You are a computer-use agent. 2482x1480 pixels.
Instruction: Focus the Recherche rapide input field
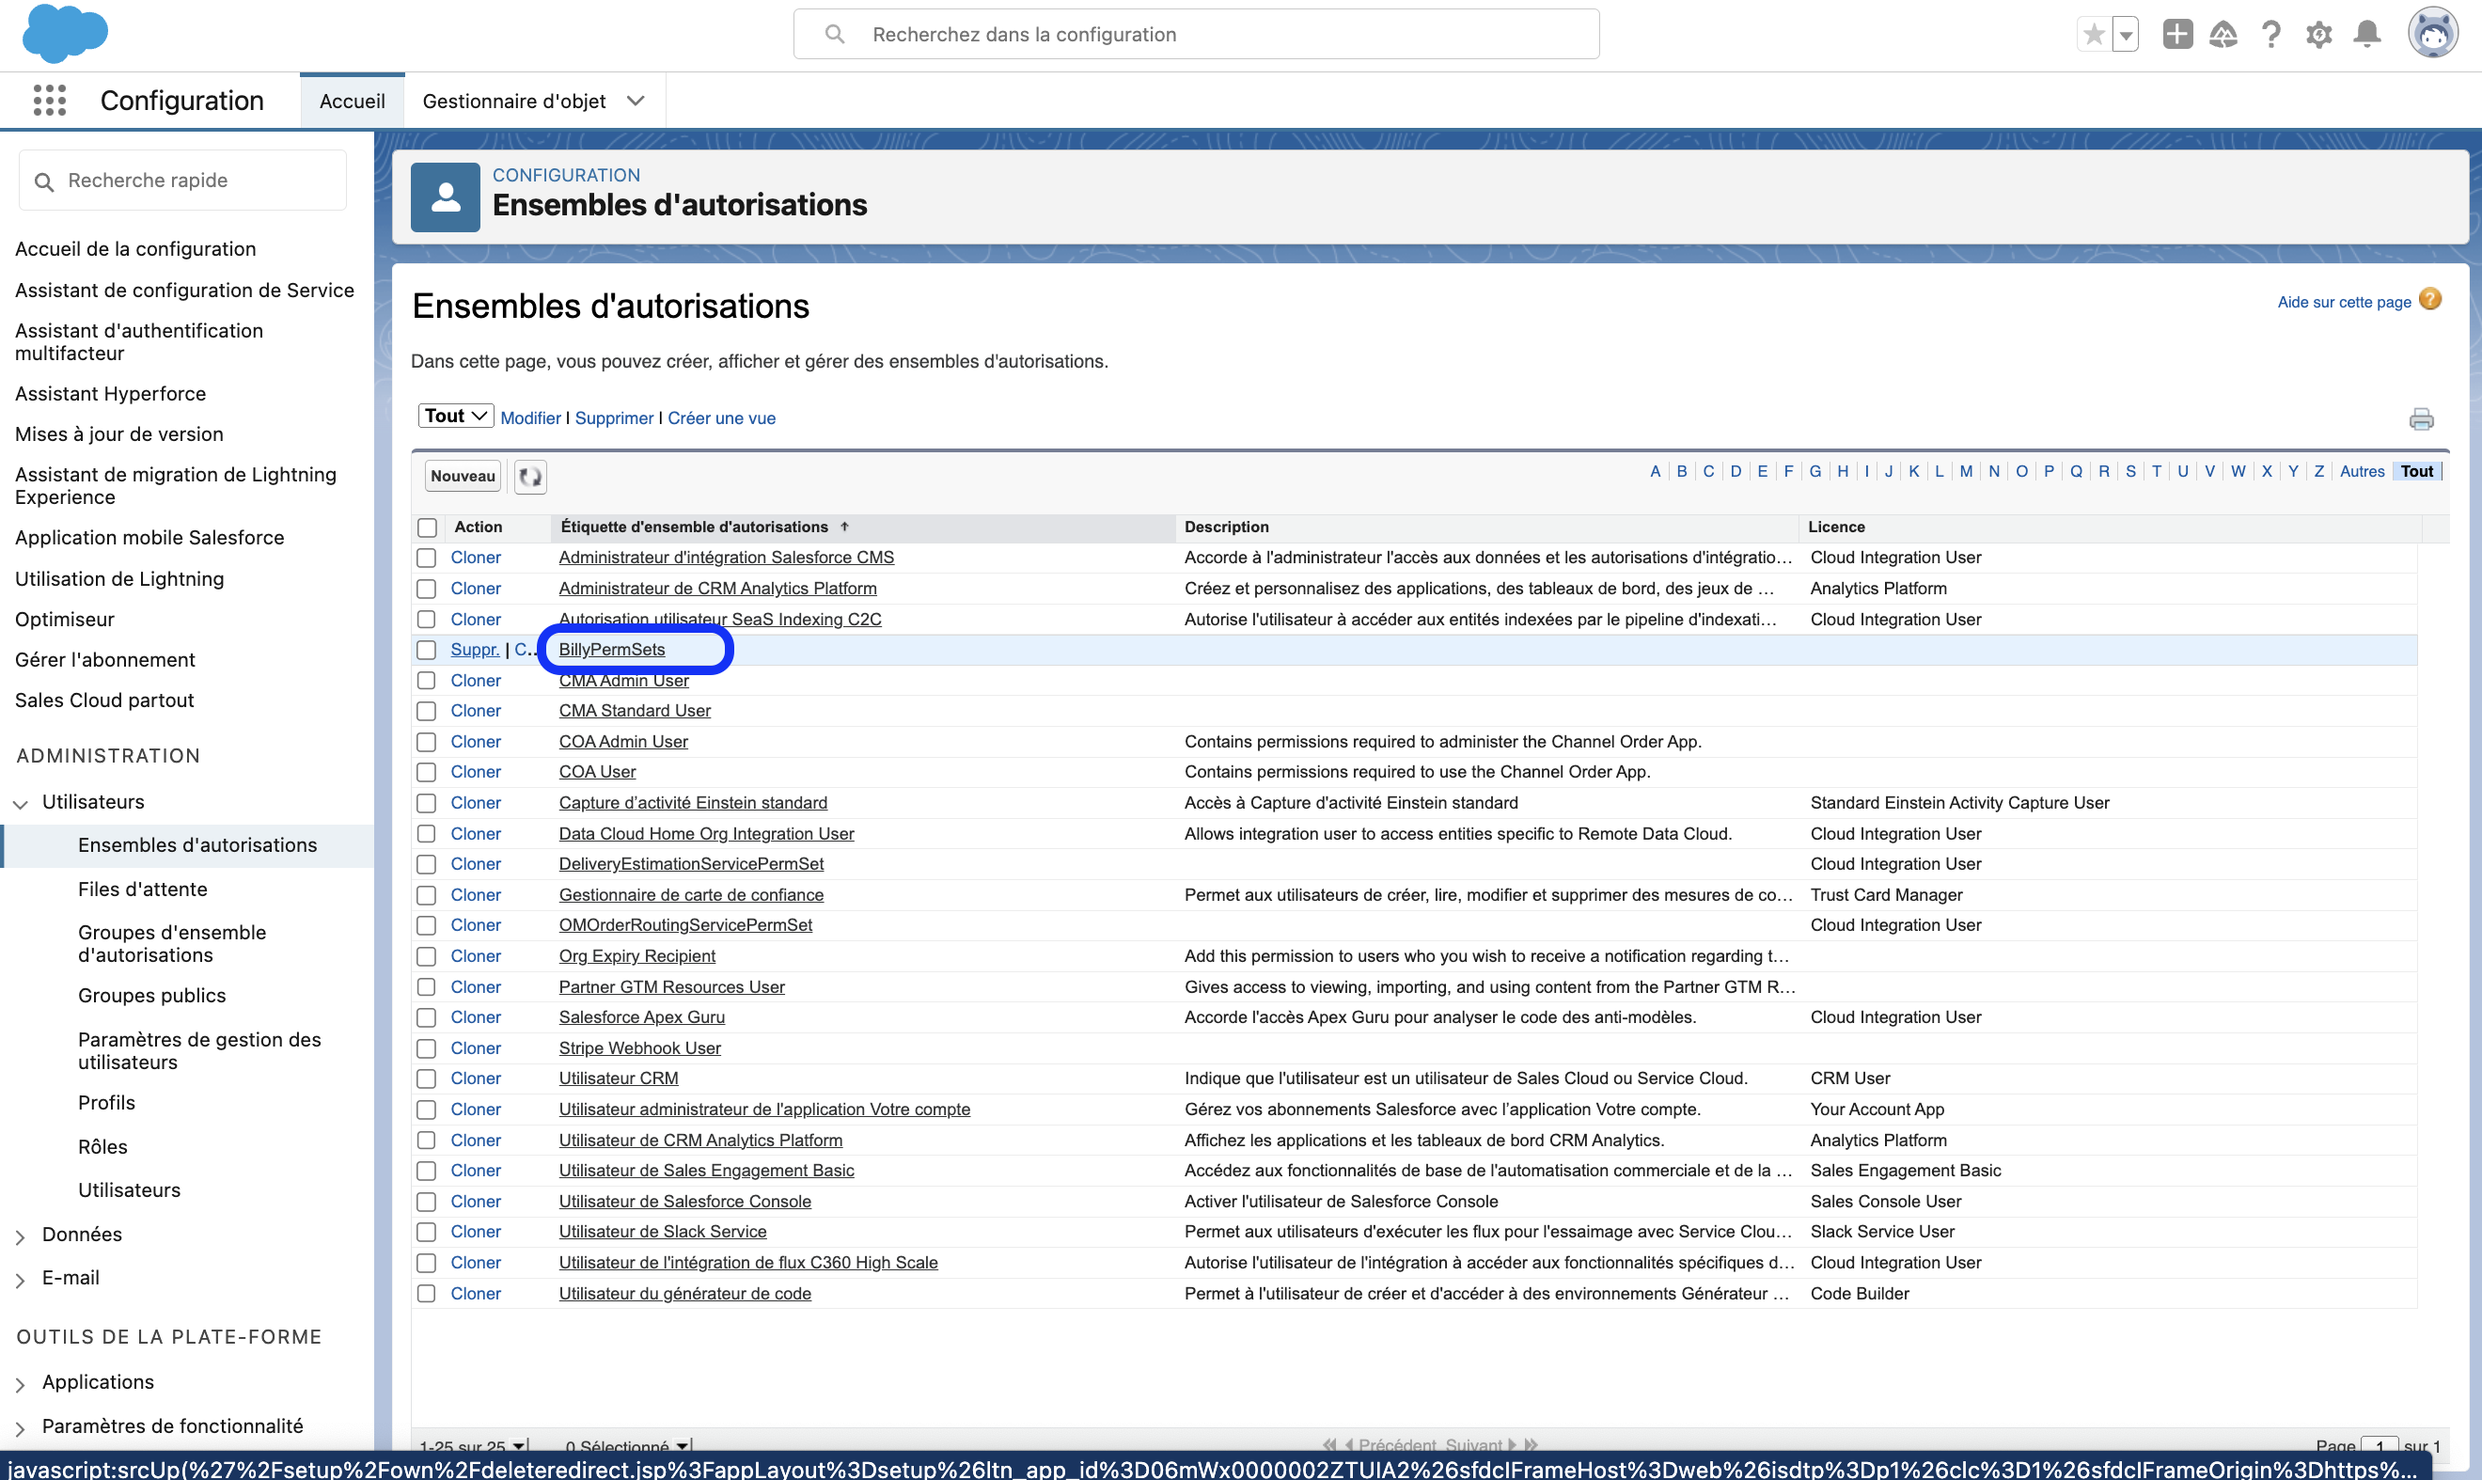(x=182, y=181)
